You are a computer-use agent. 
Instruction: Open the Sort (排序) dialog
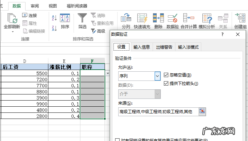(65, 21)
